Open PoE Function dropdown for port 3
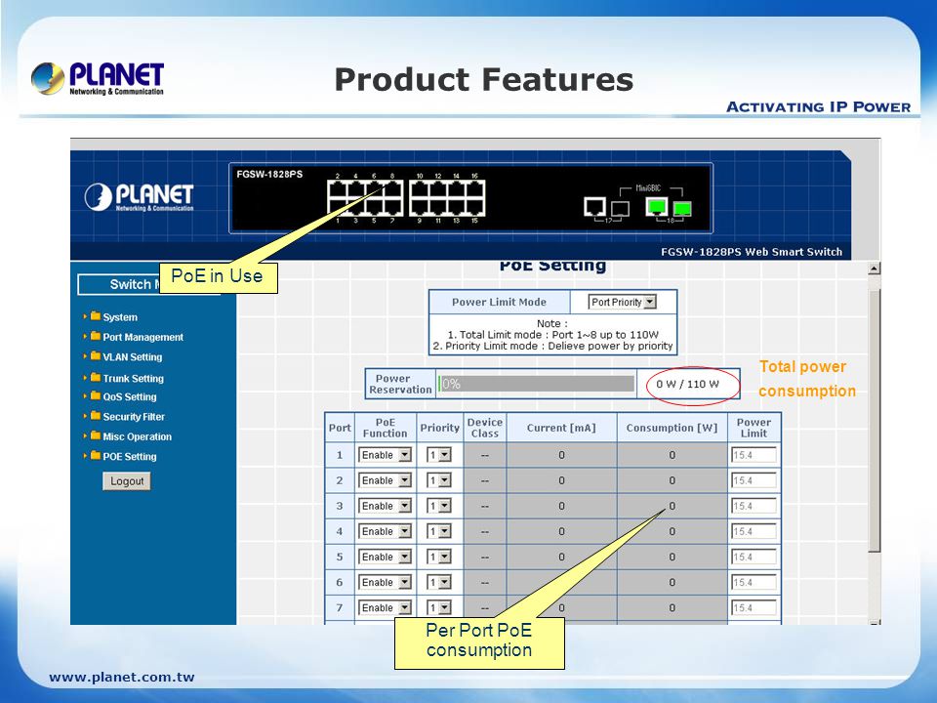The image size is (937, 703). click(x=385, y=506)
